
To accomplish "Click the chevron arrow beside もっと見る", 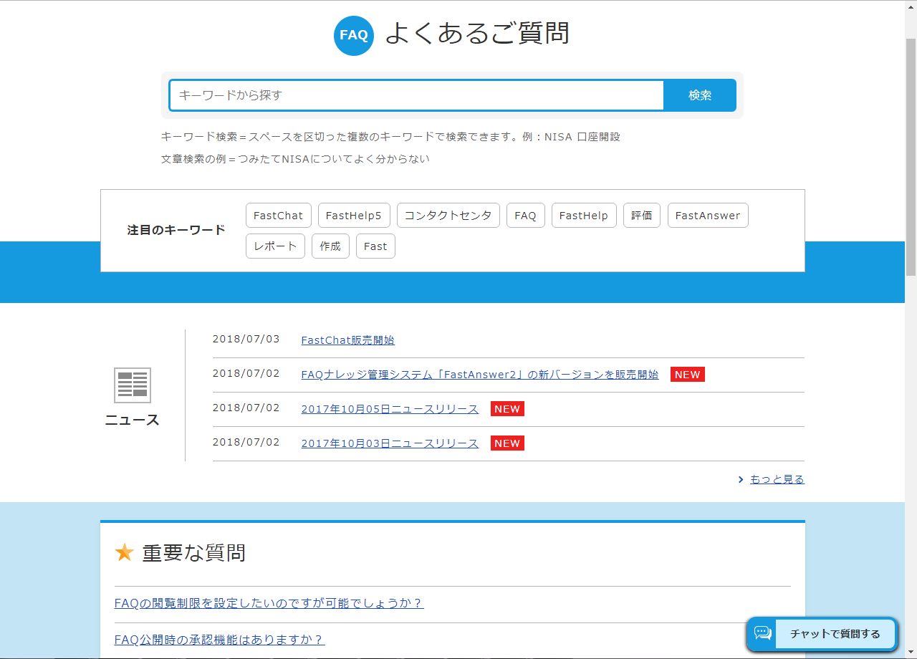I will pyautogui.click(x=741, y=480).
